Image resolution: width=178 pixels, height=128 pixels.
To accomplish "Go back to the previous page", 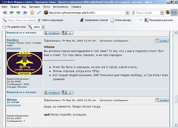I will pyautogui.click(x=12, y=13).
